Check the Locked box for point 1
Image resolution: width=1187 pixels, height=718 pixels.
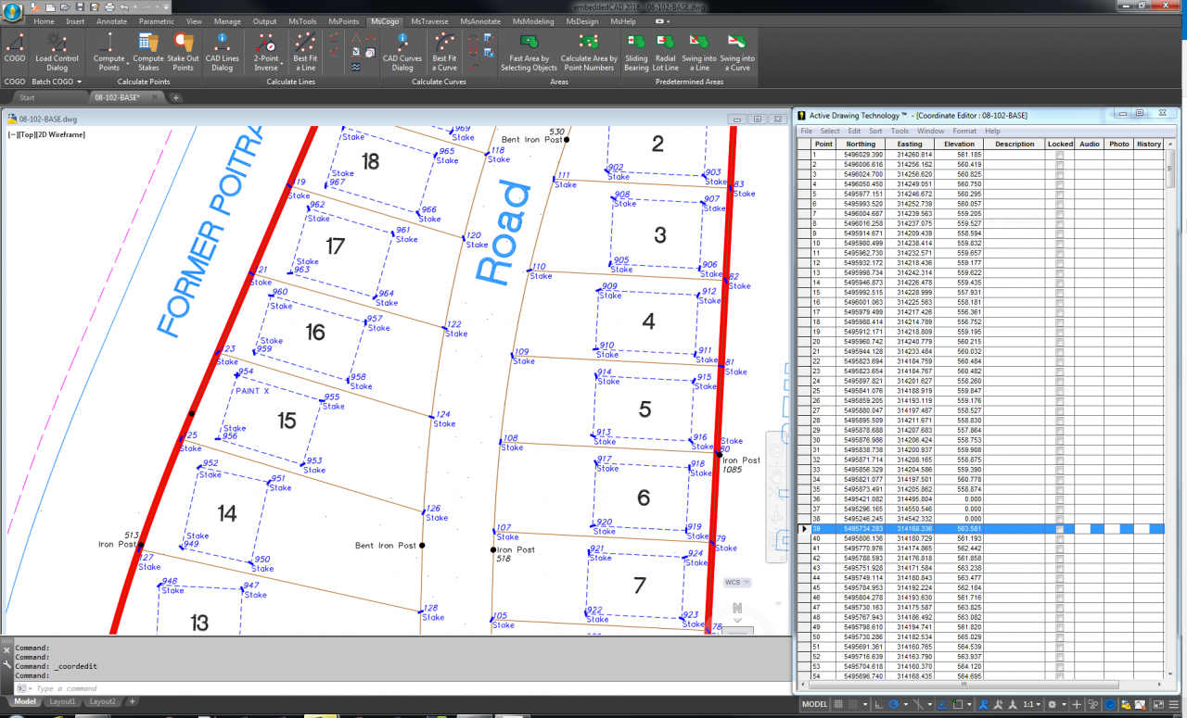[x=1059, y=155]
